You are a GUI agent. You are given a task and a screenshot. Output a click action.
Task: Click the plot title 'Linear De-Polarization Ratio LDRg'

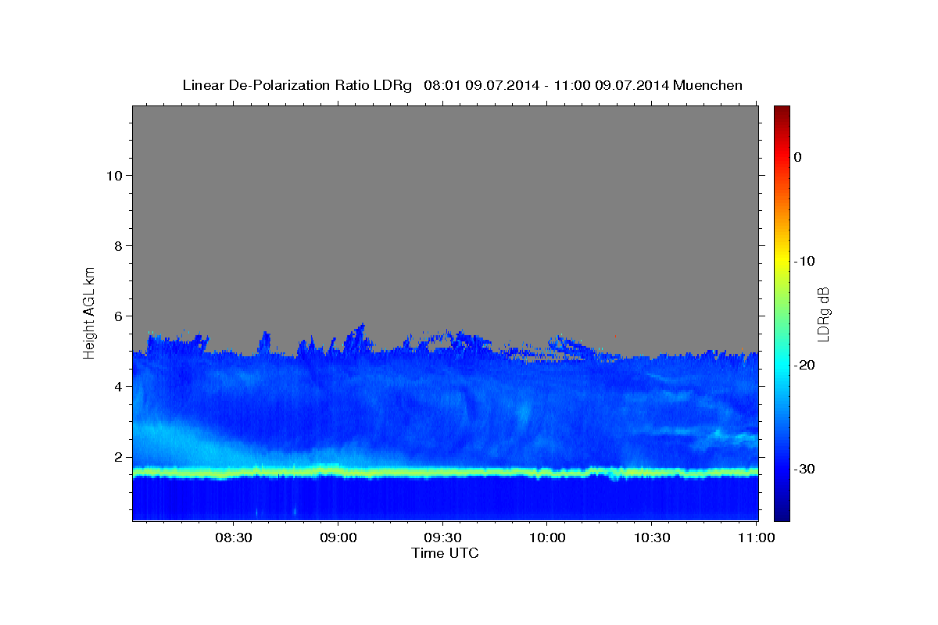click(x=296, y=85)
